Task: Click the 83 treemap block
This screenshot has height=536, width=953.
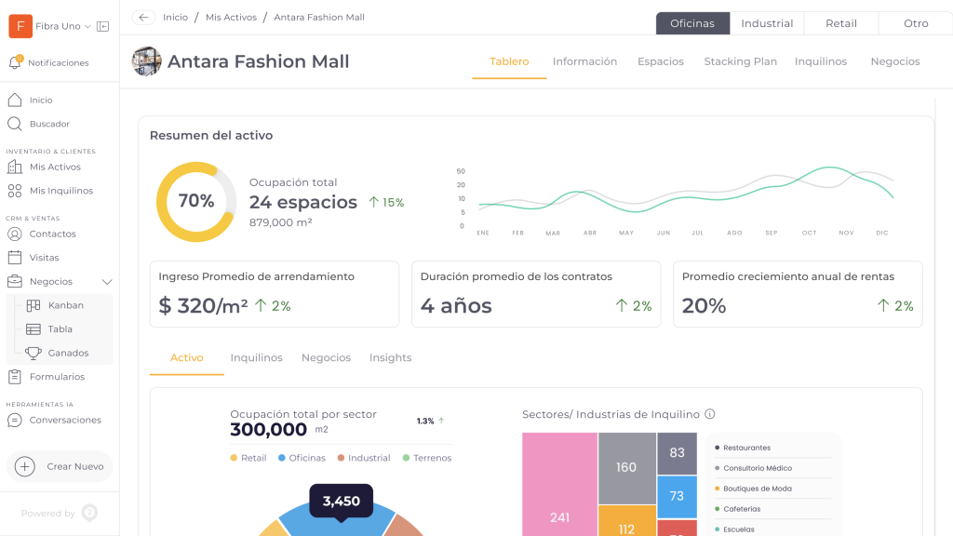Action: (678, 453)
